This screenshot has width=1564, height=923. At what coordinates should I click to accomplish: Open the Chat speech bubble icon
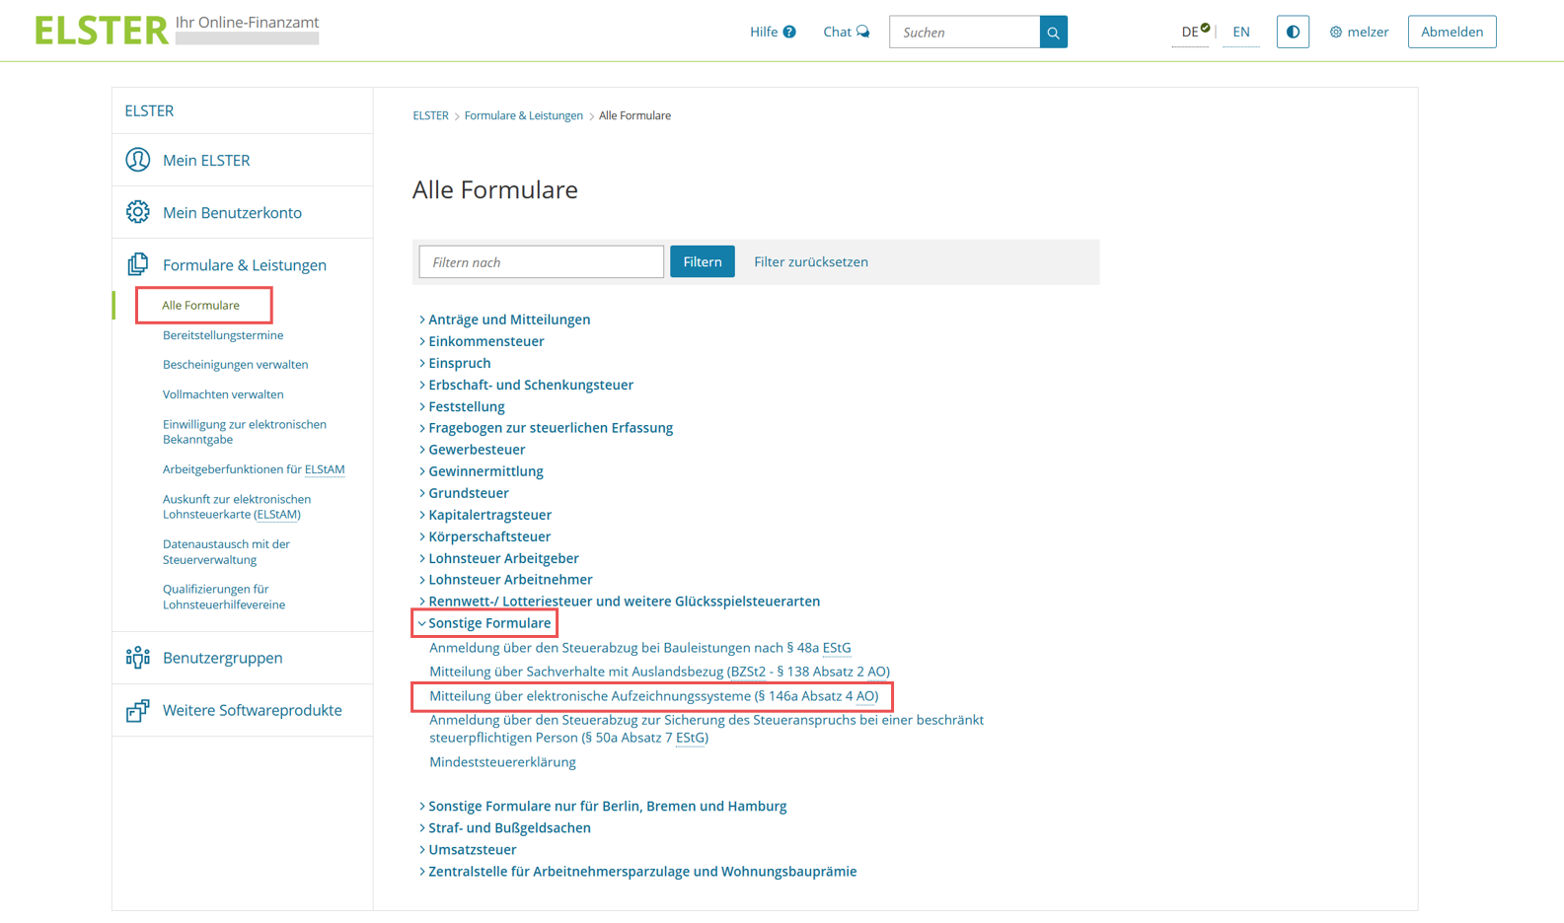[862, 33]
